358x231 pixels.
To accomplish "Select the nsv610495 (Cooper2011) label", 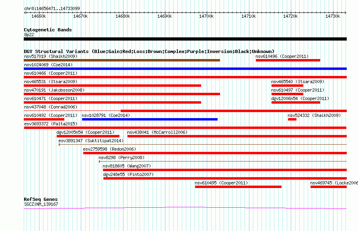I will pyautogui.click(x=221, y=183).
